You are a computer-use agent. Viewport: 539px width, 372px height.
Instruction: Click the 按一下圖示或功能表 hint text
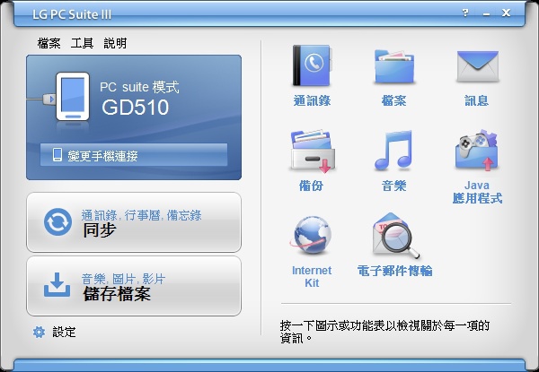[384, 332]
